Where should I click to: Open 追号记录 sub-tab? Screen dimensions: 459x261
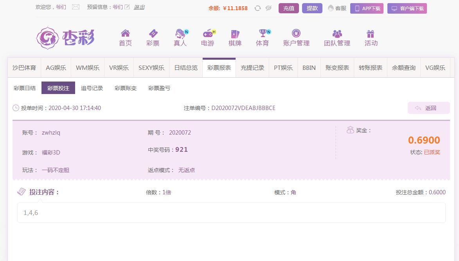coord(92,88)
